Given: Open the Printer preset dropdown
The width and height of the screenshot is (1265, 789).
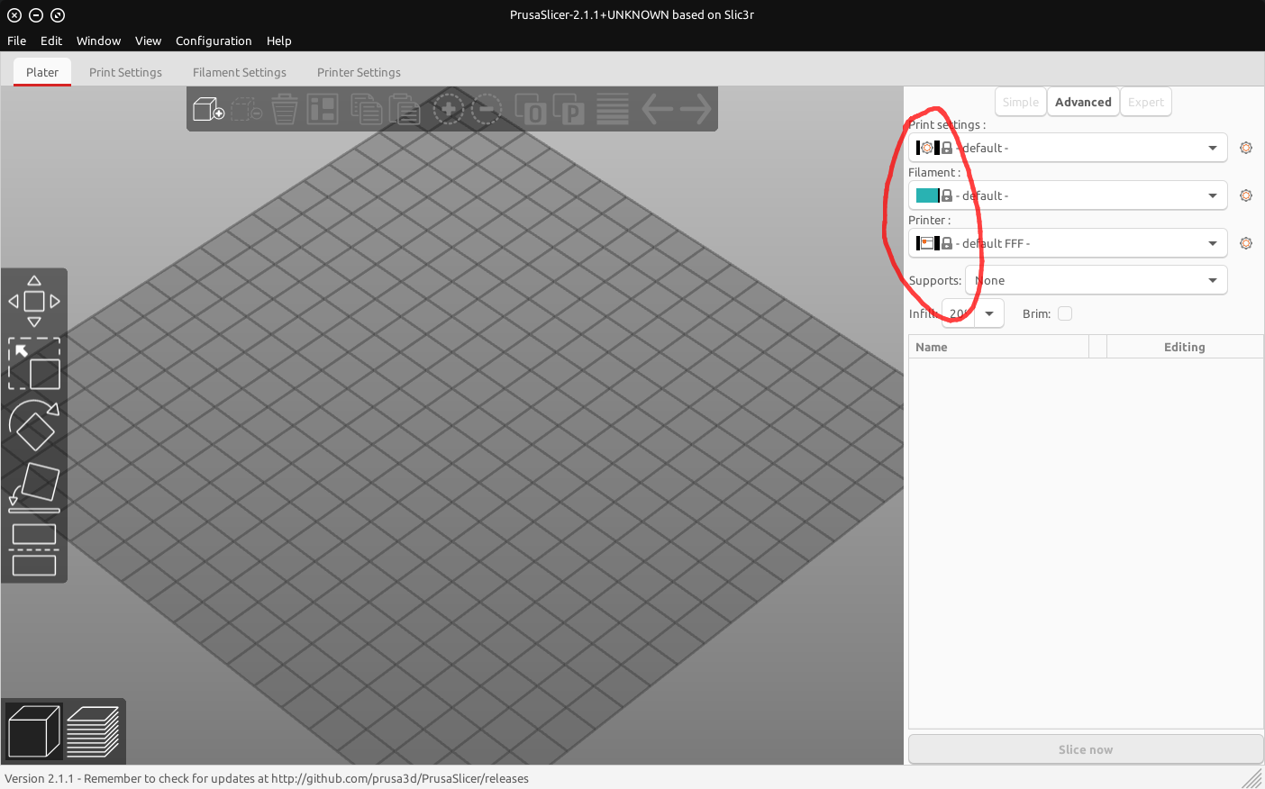Looking at the screenshot, I should point(1068,243).
